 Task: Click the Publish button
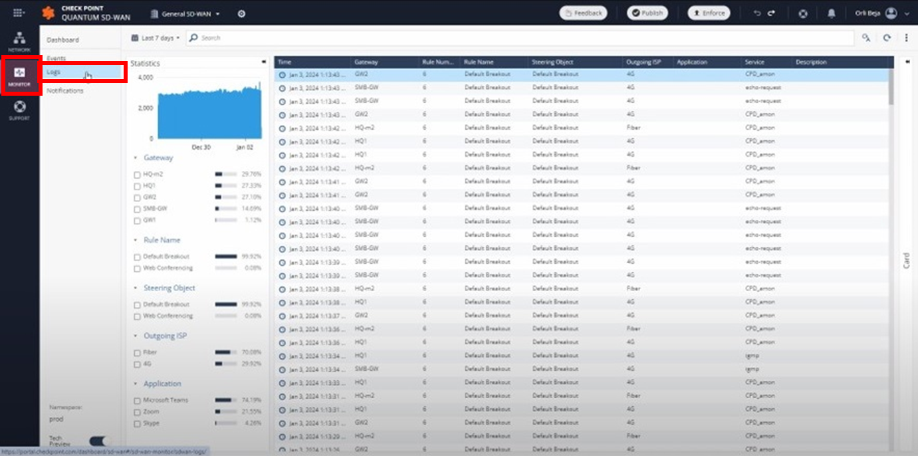(x=647, y=13)
